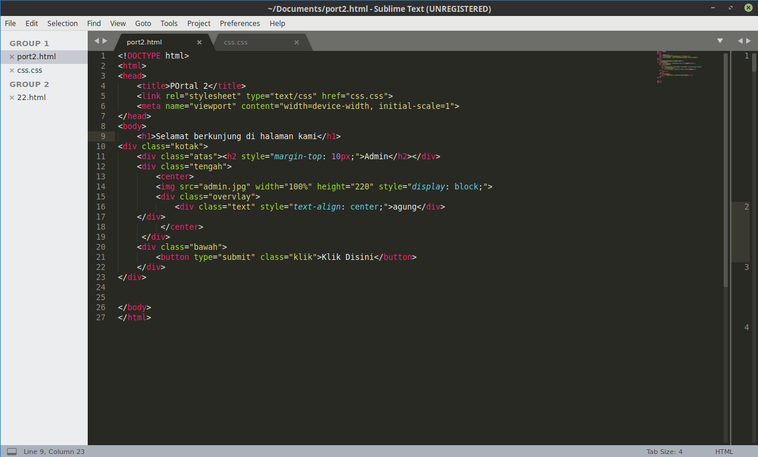Image resolution: width=758 pixels, height=457 pixels.
Task: Click the tab scroll right arrow
Action: click(x=105, y=41)
